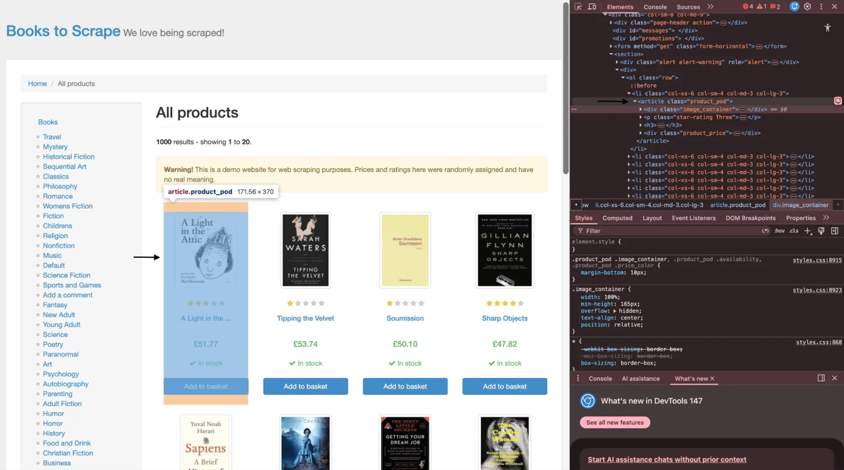This screenshot has height=470, width=844.
Task: Click the accessibility tree toggle icon
Action: (827, 27)
